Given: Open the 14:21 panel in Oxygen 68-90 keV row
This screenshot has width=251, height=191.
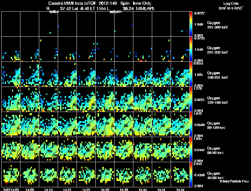Looking at the screenshot, I should click(67, 149).
